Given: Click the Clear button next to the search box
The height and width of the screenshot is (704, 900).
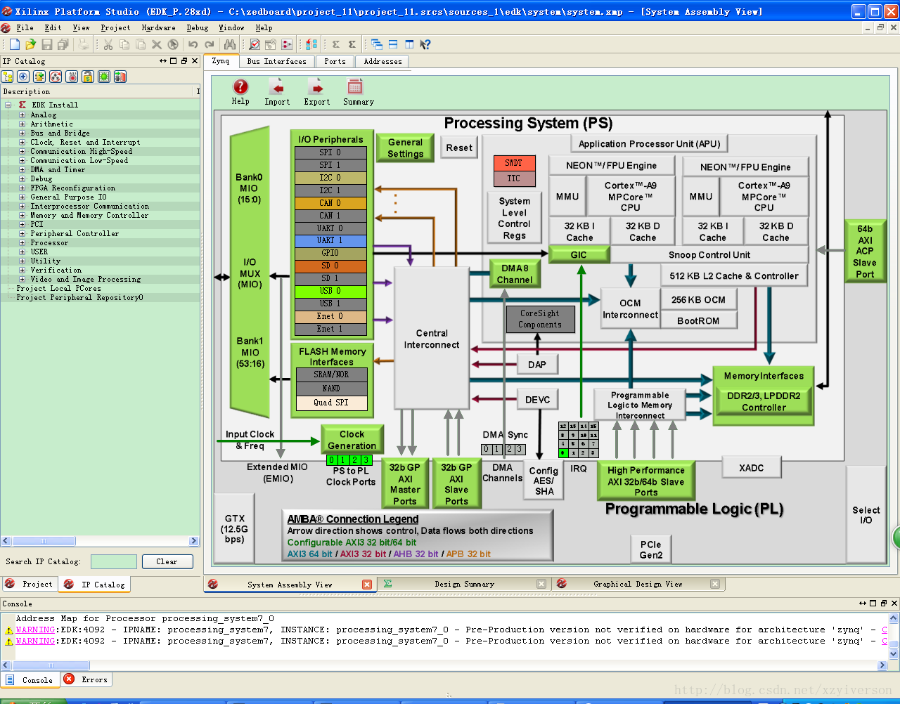Looking at the screenshot, I should [167, 561].
